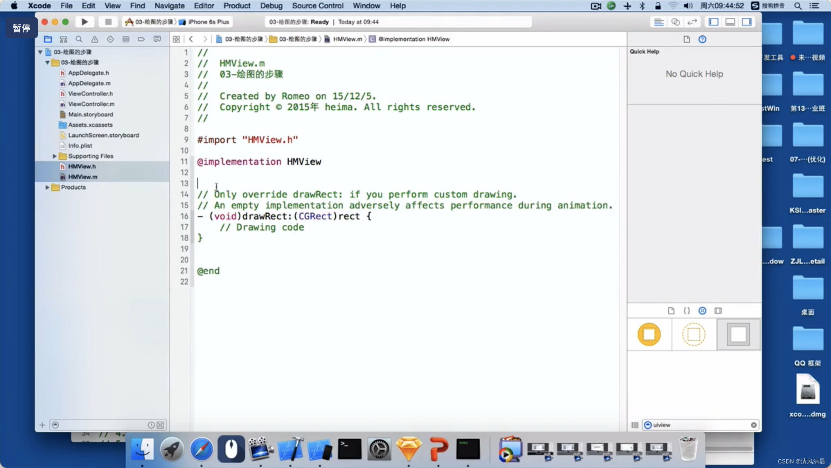Open the Debug navigator tab
831x468 pixels.
click(126, 39)
